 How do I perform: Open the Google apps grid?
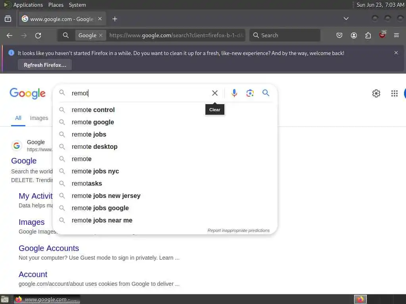tap(395, 93)
